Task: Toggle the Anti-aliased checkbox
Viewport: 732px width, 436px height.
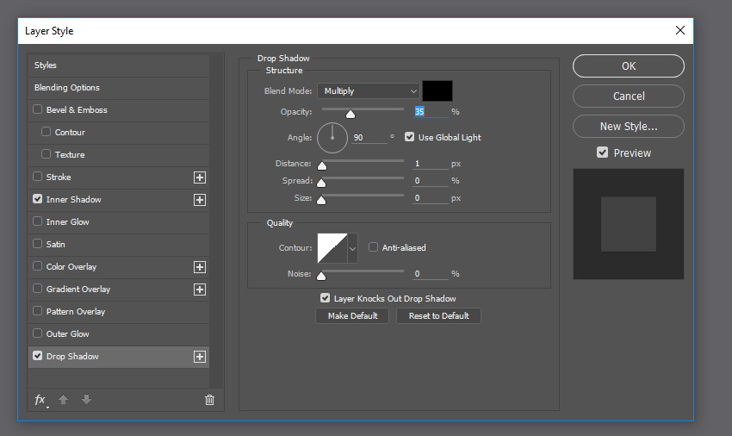Action: pyautogui.click(x=373, y=247)
